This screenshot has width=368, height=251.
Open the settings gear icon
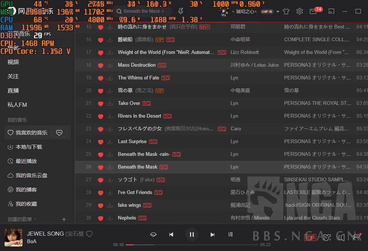(x=299, y=11)
